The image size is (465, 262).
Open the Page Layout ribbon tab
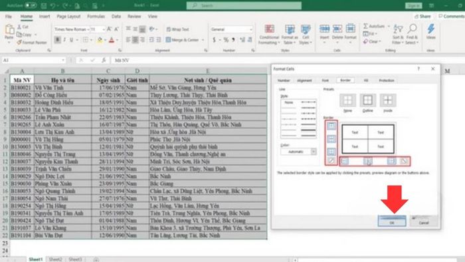(68, 17)
